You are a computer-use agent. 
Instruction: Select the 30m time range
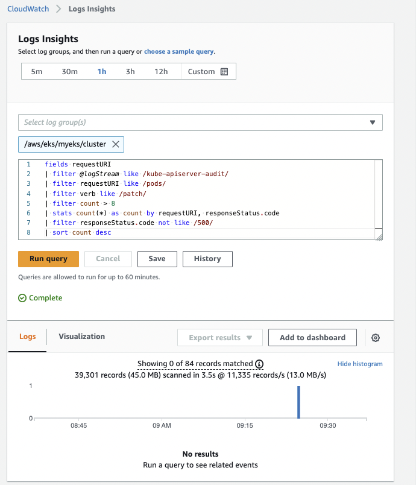tap(69, 72)
